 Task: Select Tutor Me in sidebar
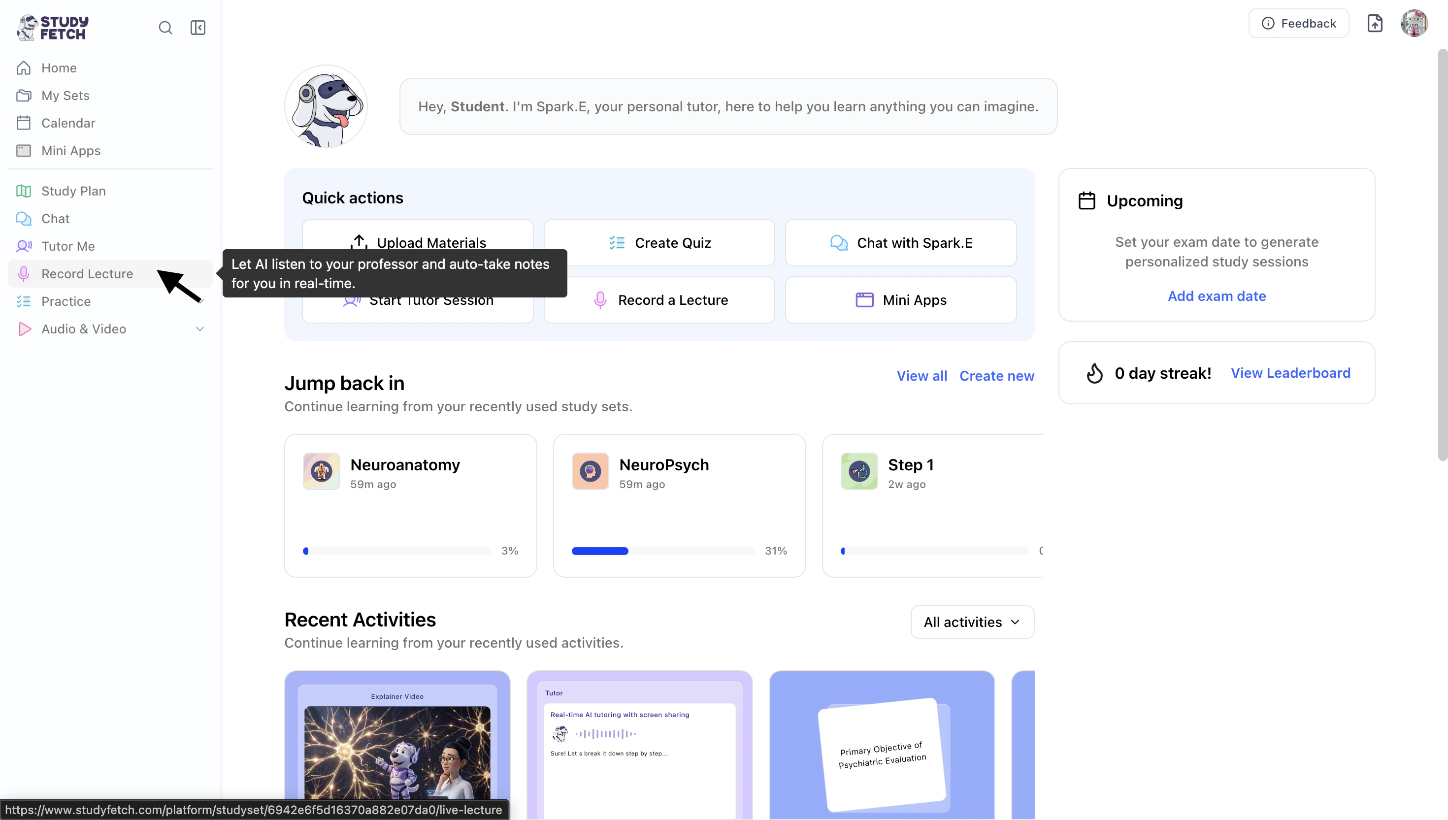68,246
